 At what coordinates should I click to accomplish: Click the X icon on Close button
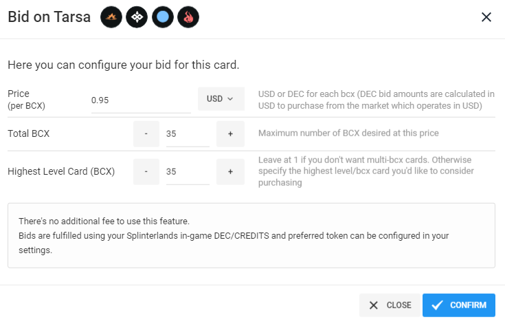pyautogui.click(x=374, y=305)
